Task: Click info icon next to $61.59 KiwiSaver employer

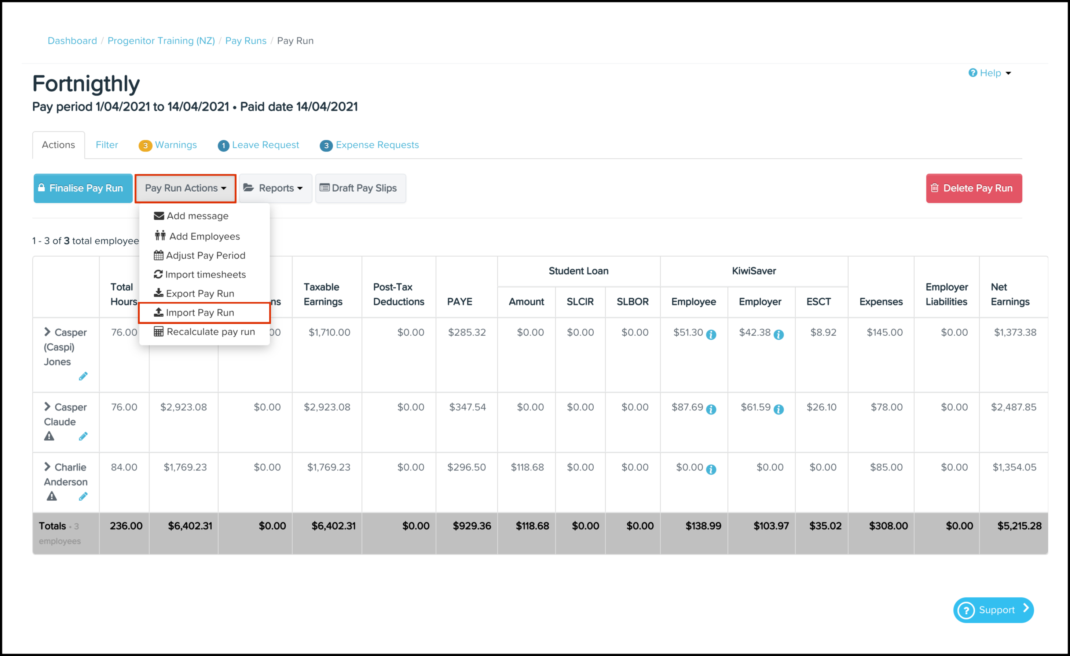Action: pyautogui.click(x=778, y=409)
